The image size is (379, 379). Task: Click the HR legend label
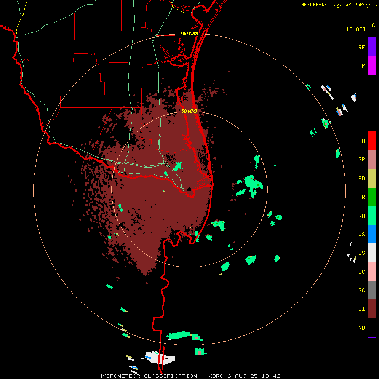(x=361, y=197)
